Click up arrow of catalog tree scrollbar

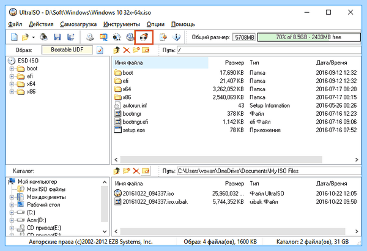click(x=105, y=182)
